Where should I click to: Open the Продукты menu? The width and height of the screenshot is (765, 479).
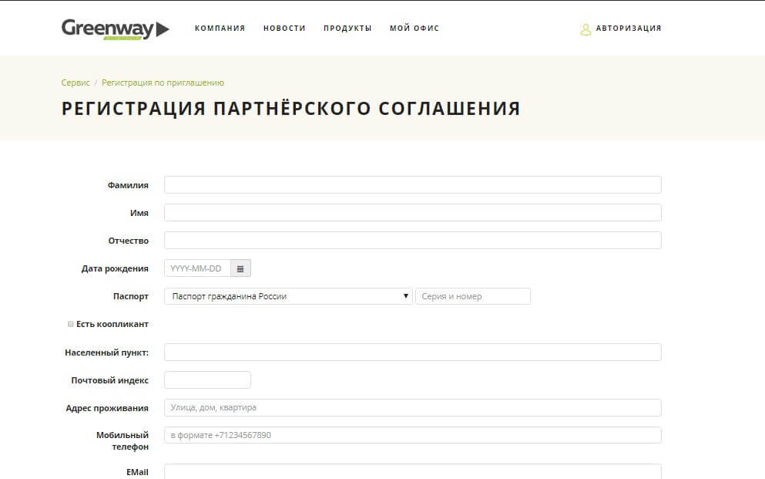click(347, 29)
